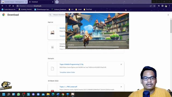This screenshot has height=97, width=172.
Task: Close the Genshin Impact tab
Action: (26, 2)
